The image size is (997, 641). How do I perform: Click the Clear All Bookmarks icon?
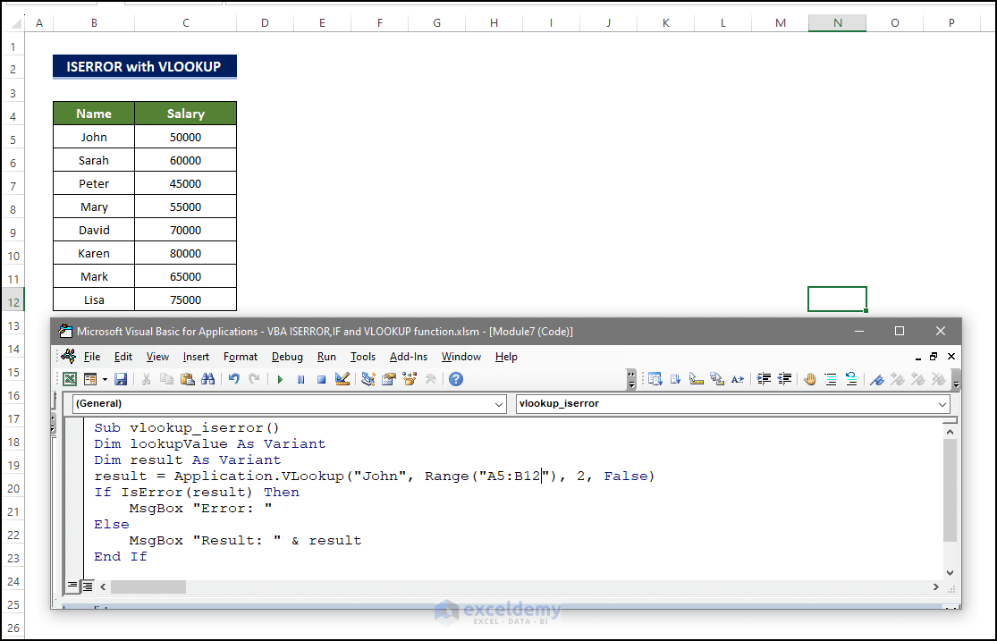click(x=939, y=380)
